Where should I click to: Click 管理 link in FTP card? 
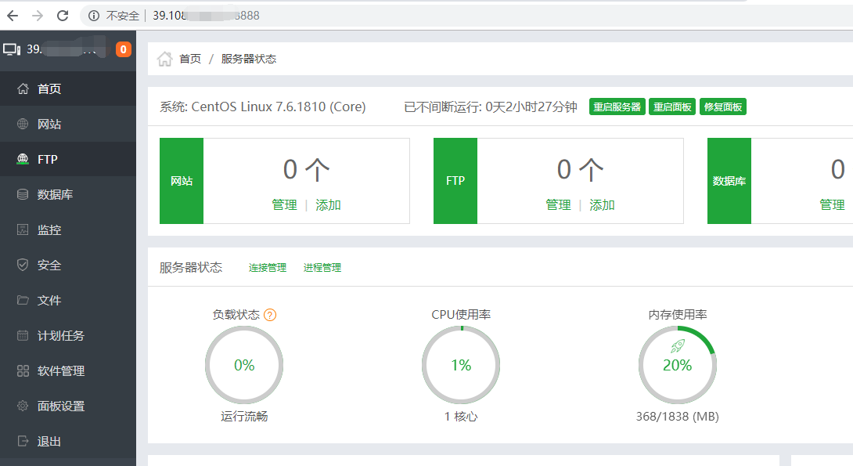[x=558, y=204]
